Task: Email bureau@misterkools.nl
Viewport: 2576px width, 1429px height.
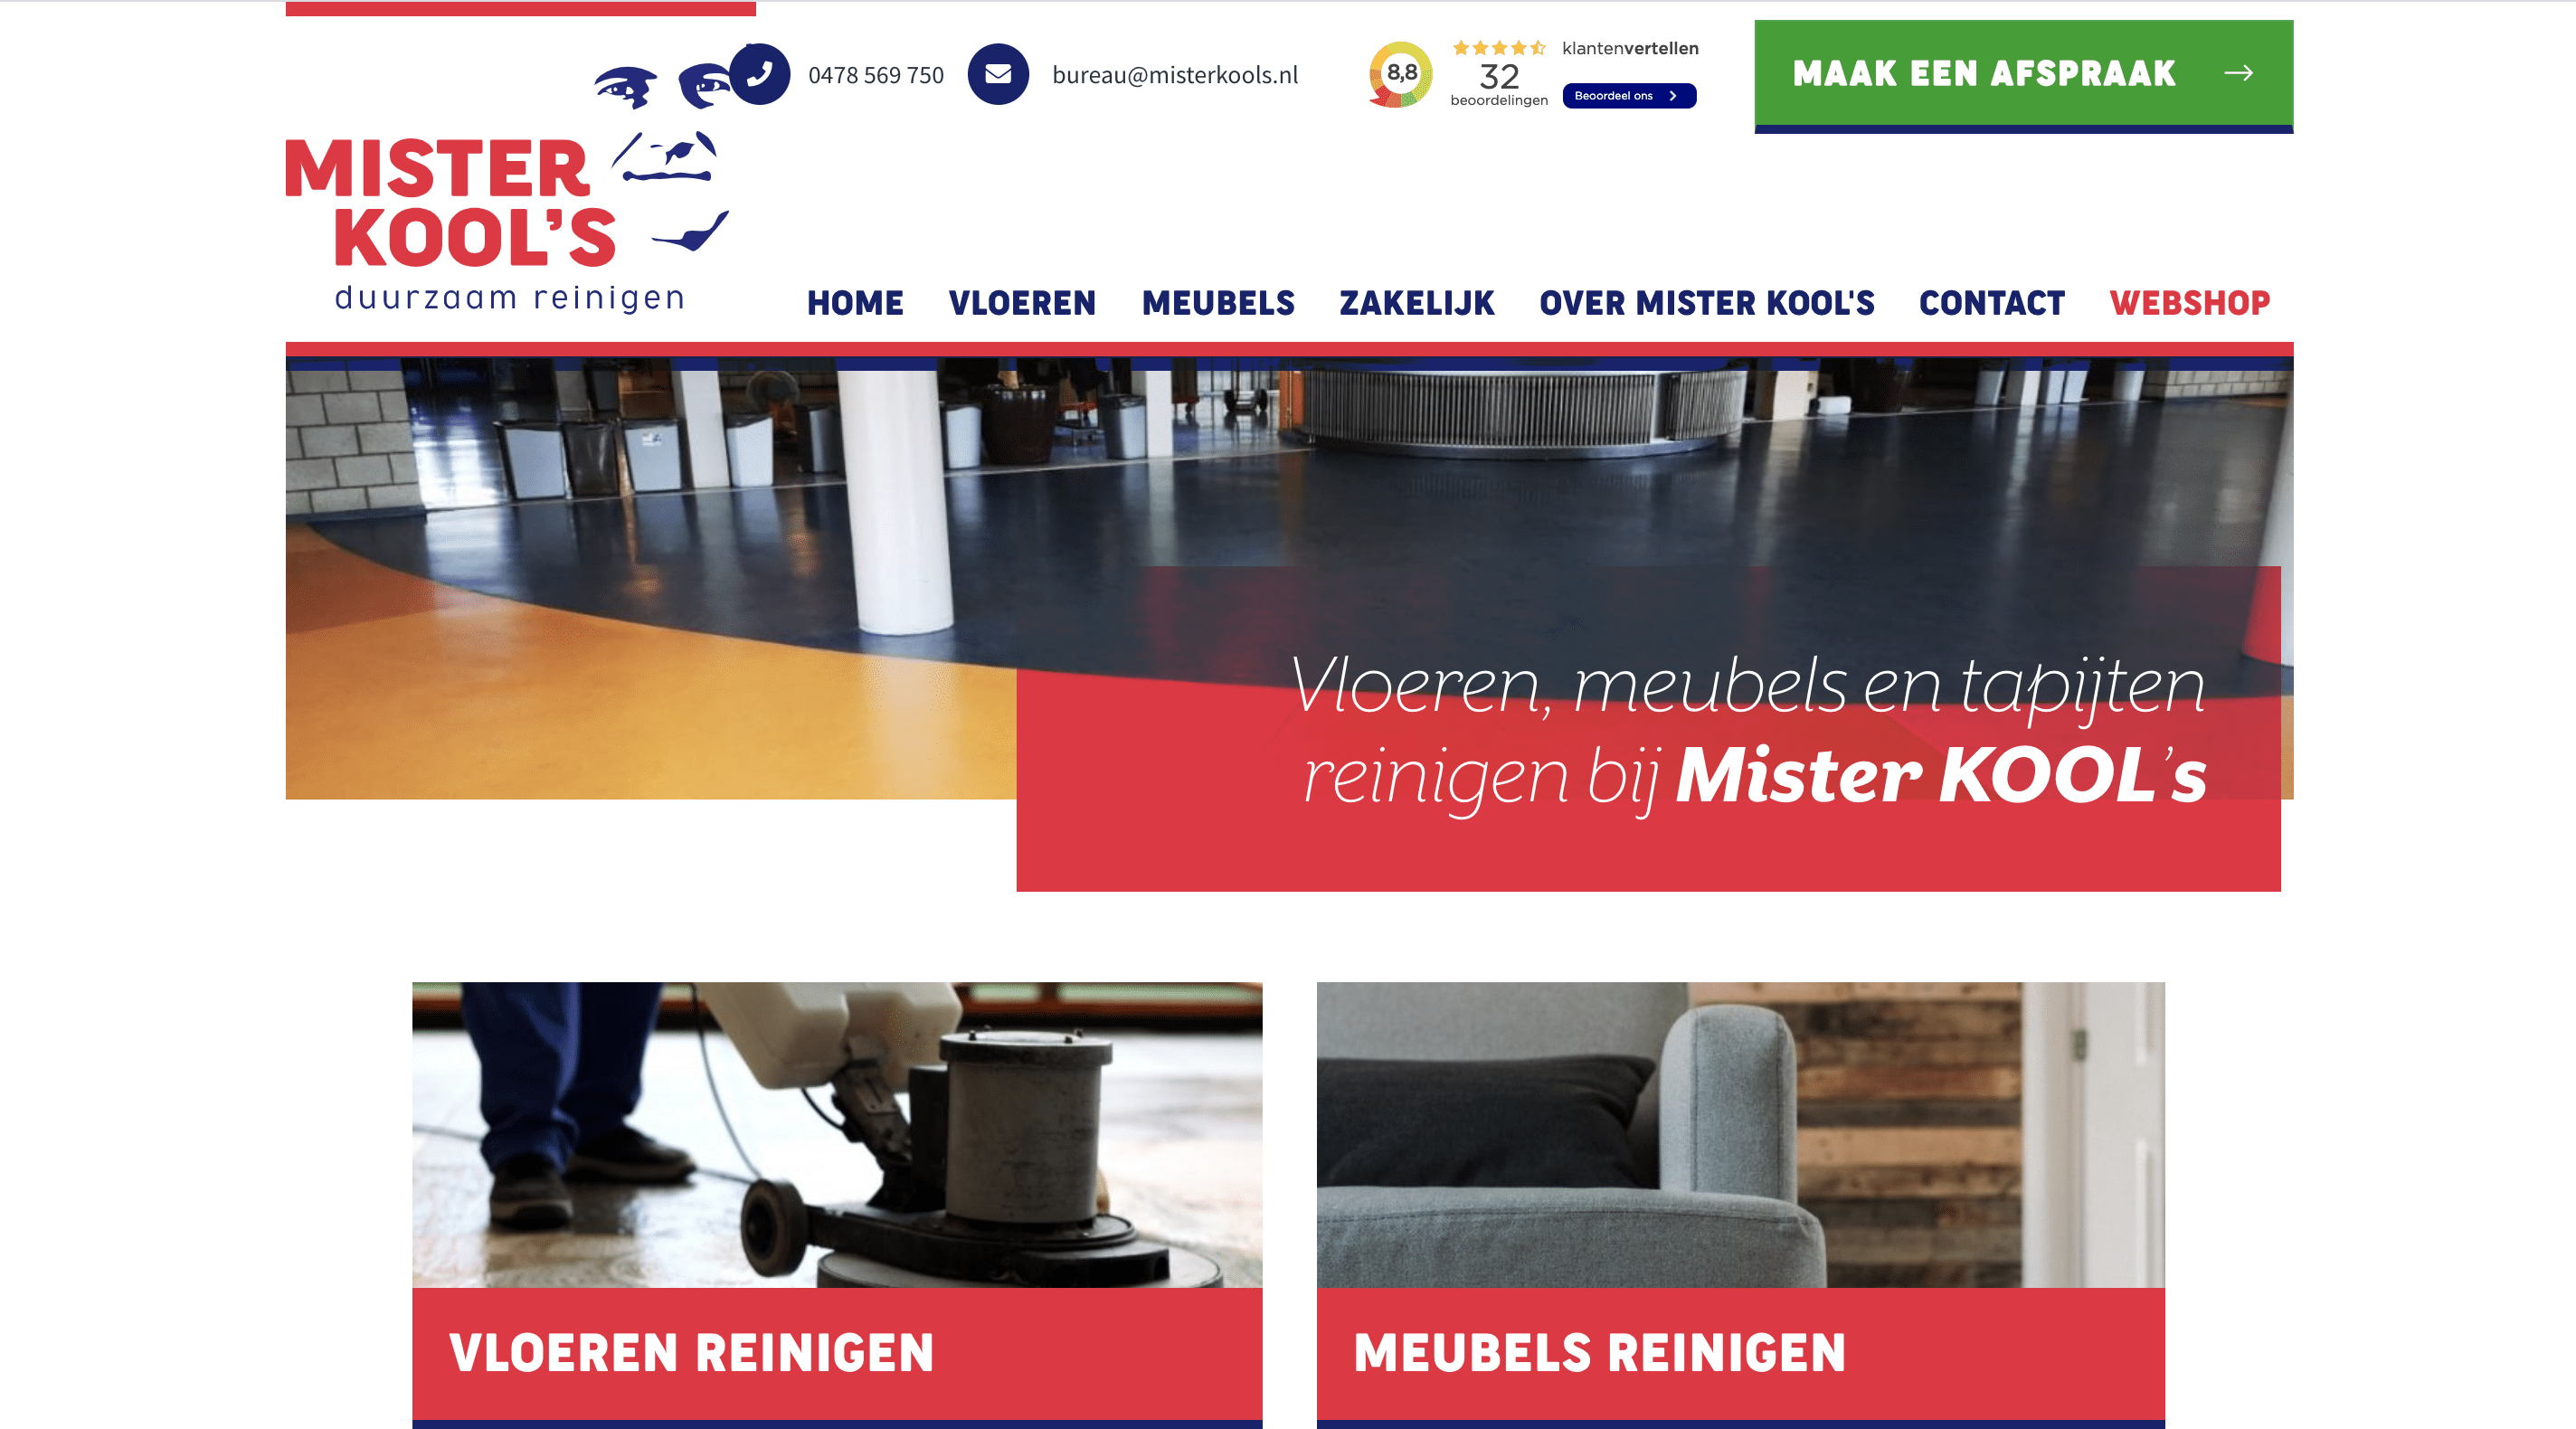Action: [1175, 75]
